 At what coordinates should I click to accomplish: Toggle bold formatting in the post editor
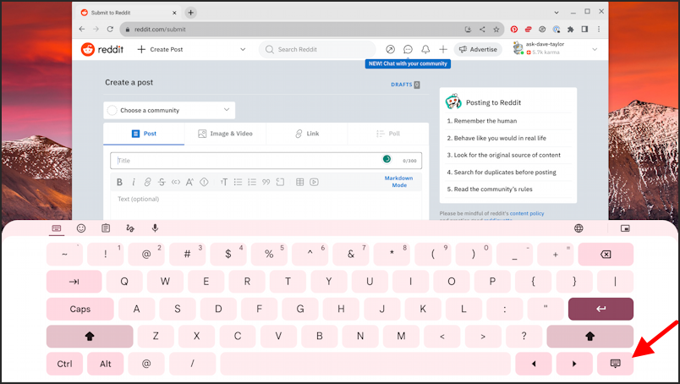[120, 182]
